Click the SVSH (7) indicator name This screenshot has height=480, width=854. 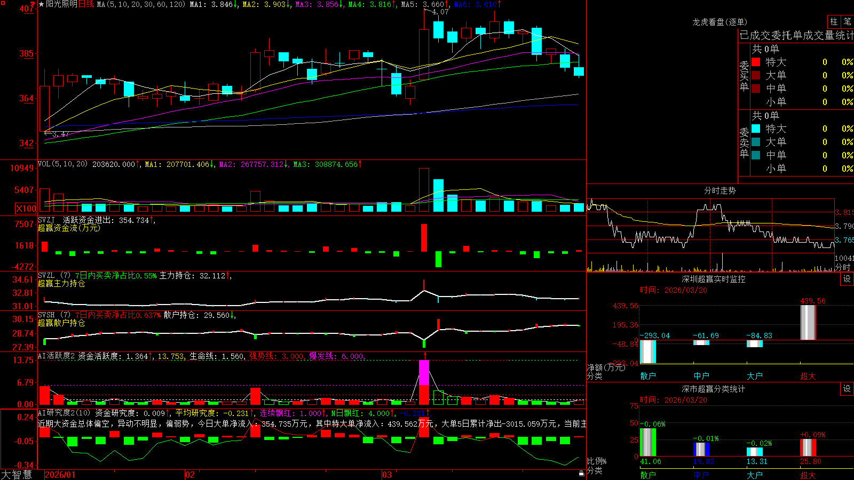coord(54,315)
